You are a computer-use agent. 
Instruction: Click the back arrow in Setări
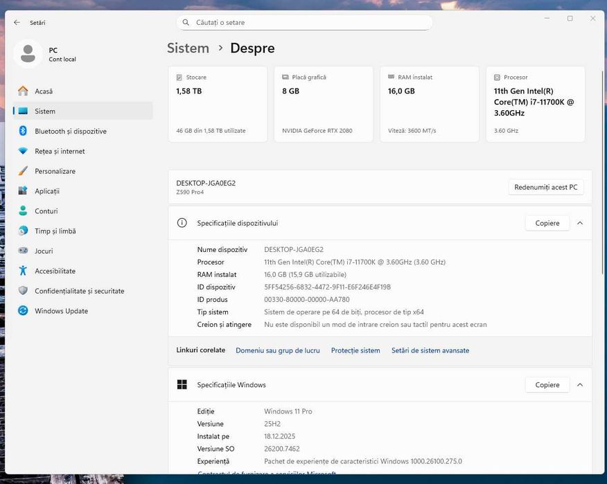17,22
